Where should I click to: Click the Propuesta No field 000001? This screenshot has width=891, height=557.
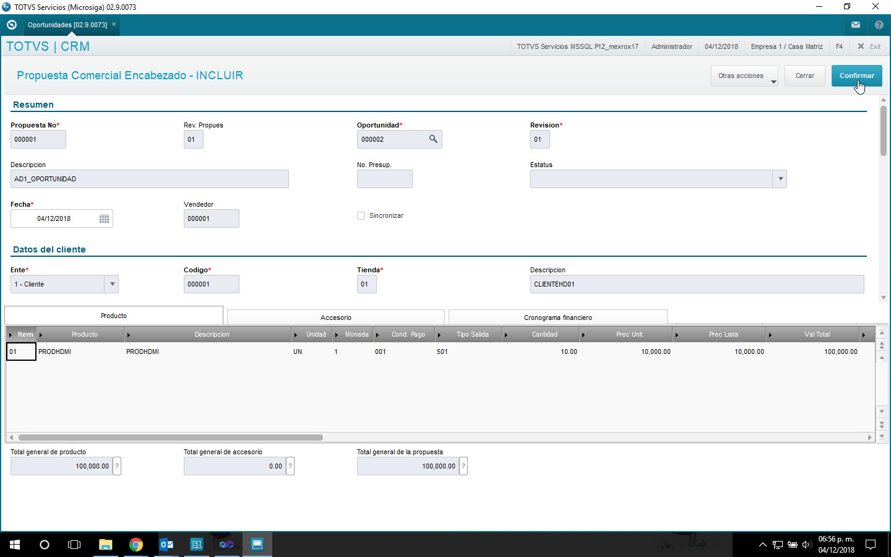[38, 139]
